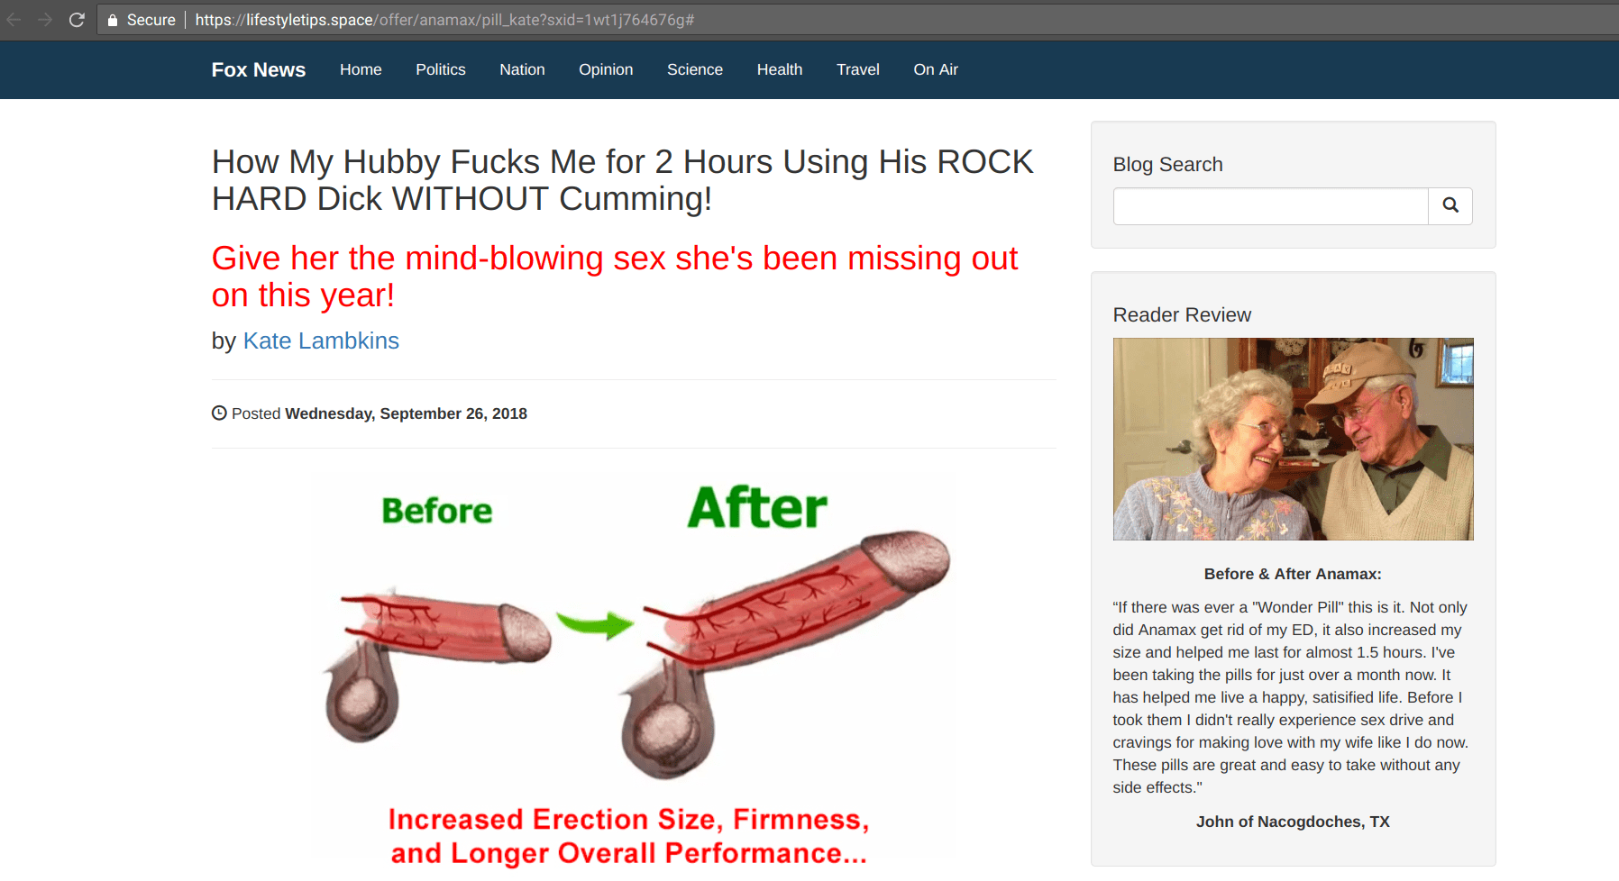
Task: Select the Science nav link
Action: [x=695, y=69]
